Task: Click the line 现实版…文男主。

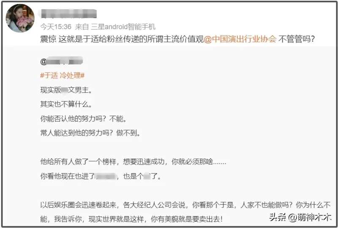Action: [x=66, y=90]
